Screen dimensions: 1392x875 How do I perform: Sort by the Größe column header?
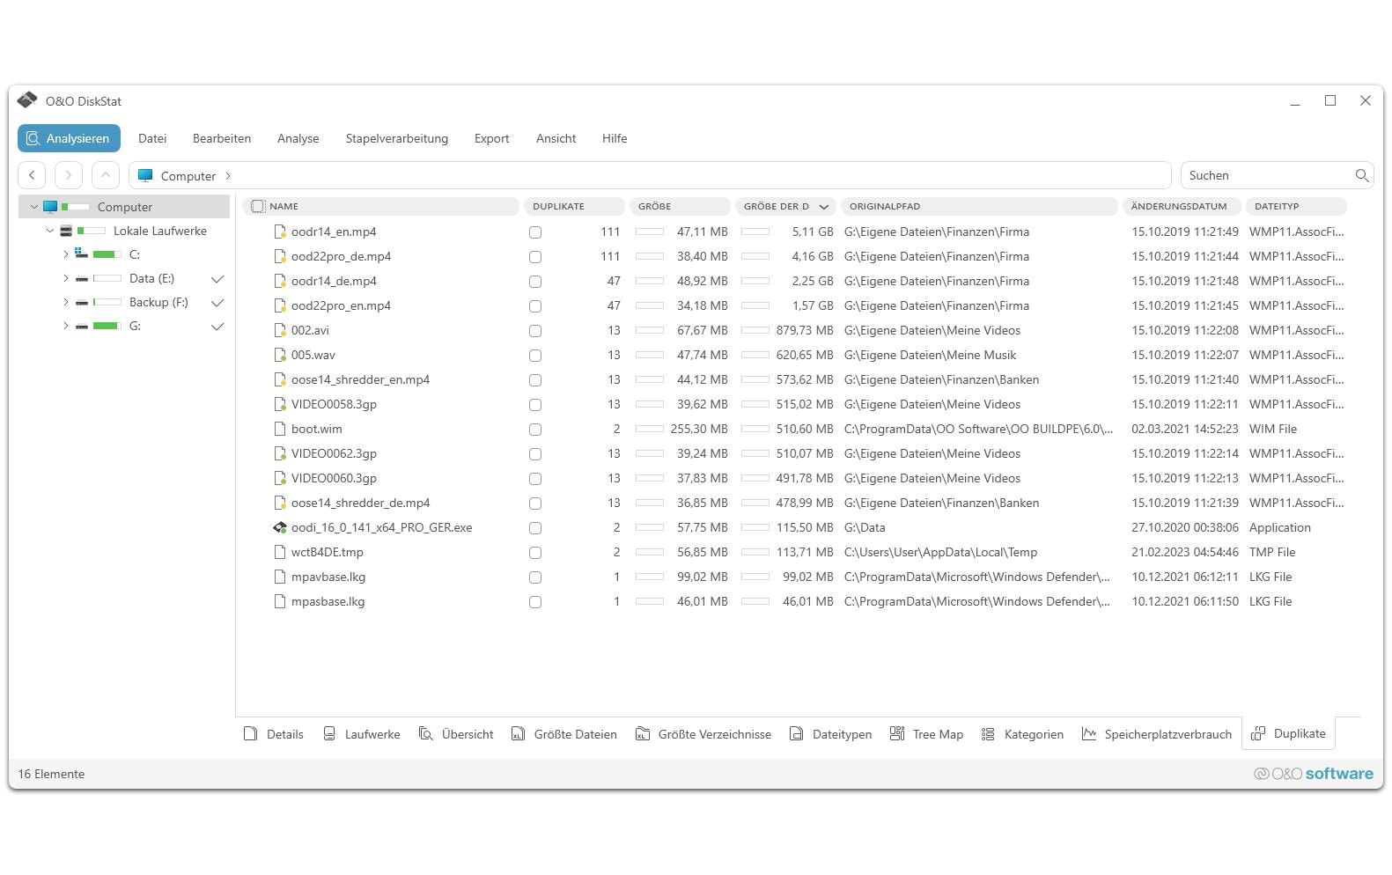tap(680, 206)
